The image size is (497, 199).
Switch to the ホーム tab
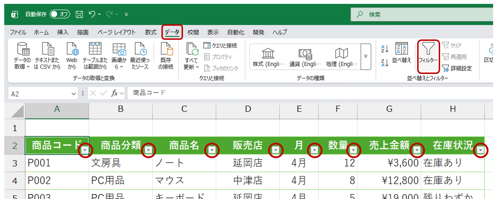pos(41,32)
